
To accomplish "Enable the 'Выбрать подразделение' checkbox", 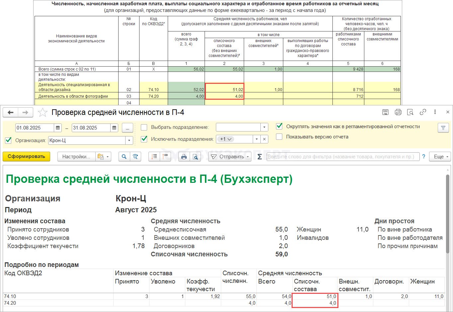I will coord(144,127).
